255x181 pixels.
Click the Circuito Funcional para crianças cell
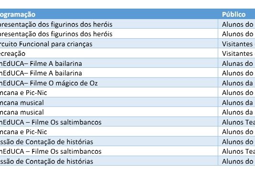[109, 43]
